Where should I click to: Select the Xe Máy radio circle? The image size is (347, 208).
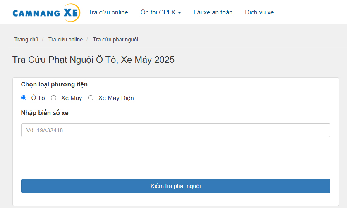click(54, 98)
